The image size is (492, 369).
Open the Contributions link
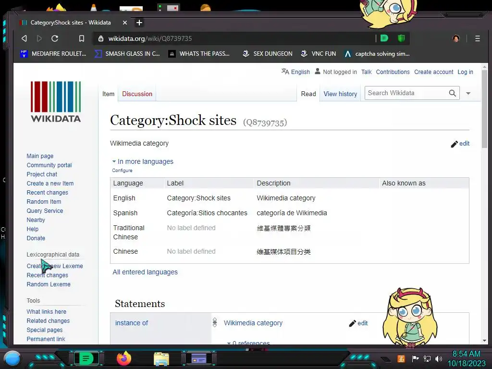(393, 72)
